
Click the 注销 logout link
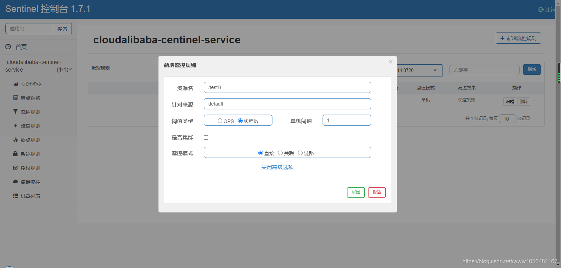tap(550, 10)
